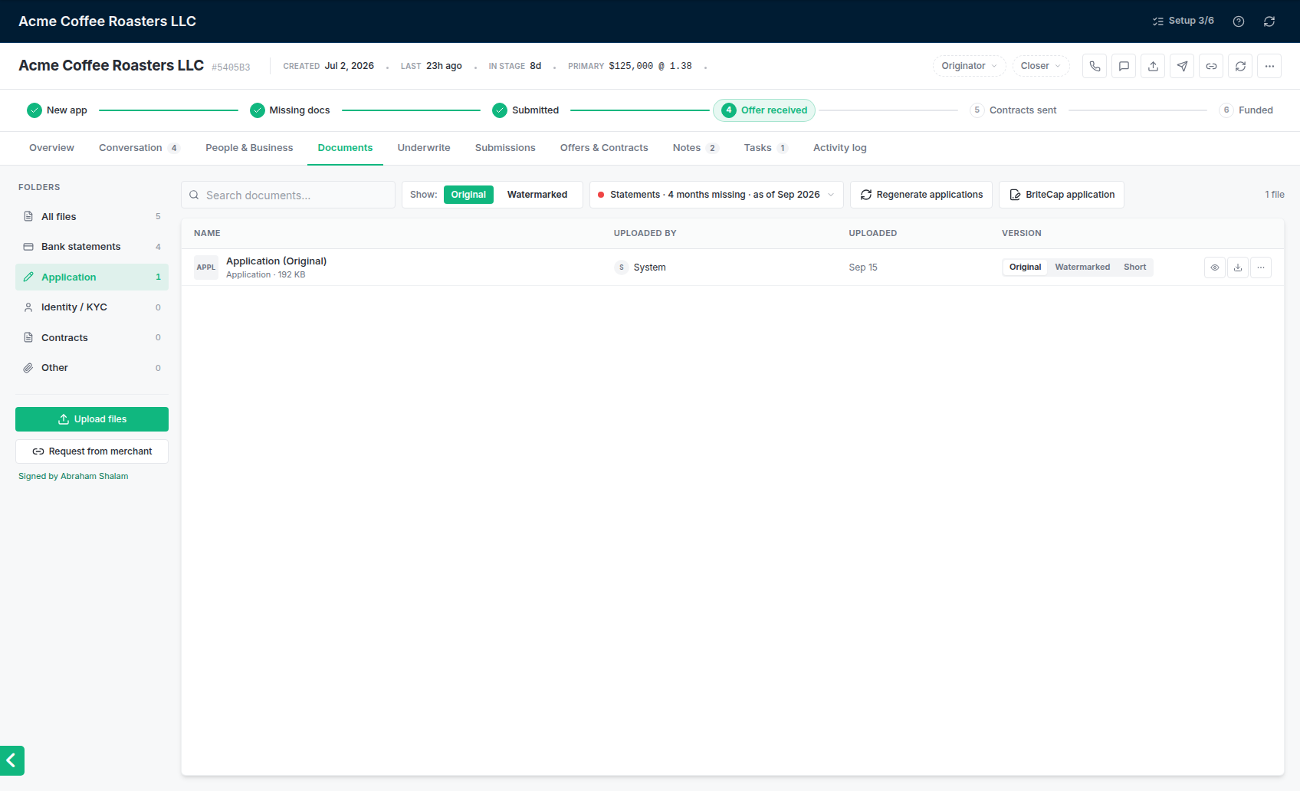Screen dimensions: 1300x791
Task: Click the Upload files button
Action: click(x=92, y=419)
